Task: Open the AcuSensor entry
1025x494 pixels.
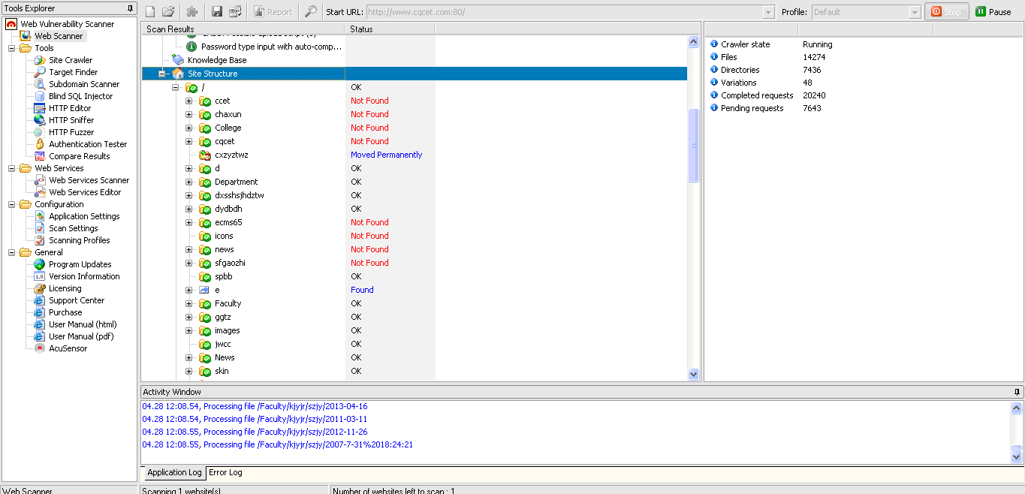Action: pos(68,348)
